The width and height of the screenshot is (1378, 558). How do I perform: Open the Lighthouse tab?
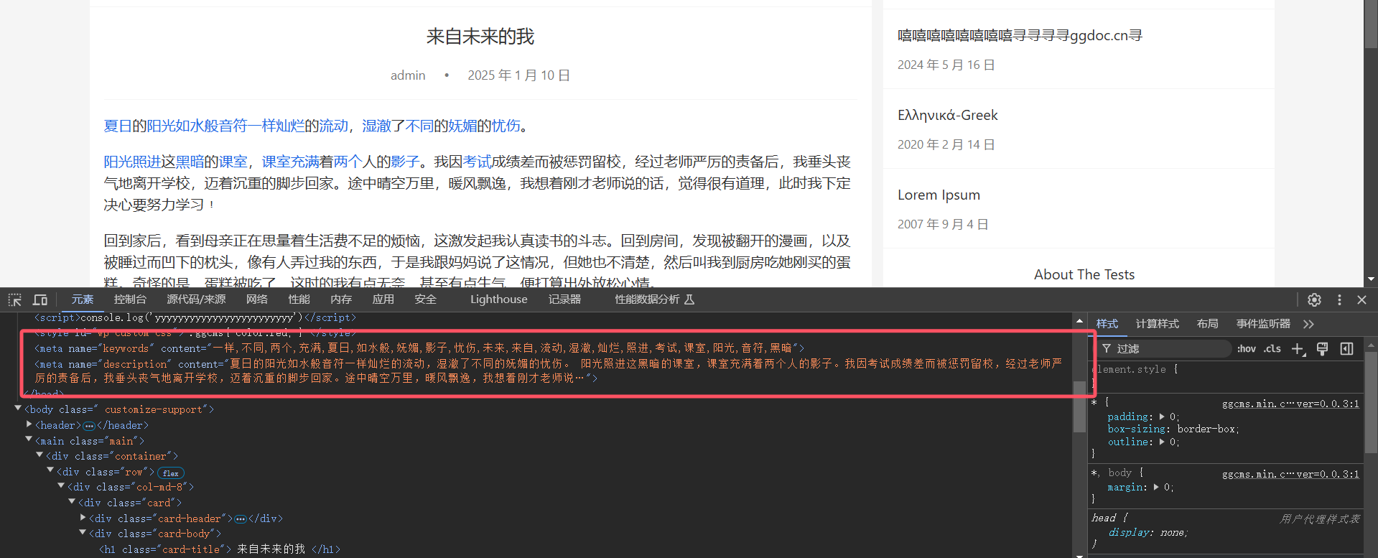coord(498,299)
